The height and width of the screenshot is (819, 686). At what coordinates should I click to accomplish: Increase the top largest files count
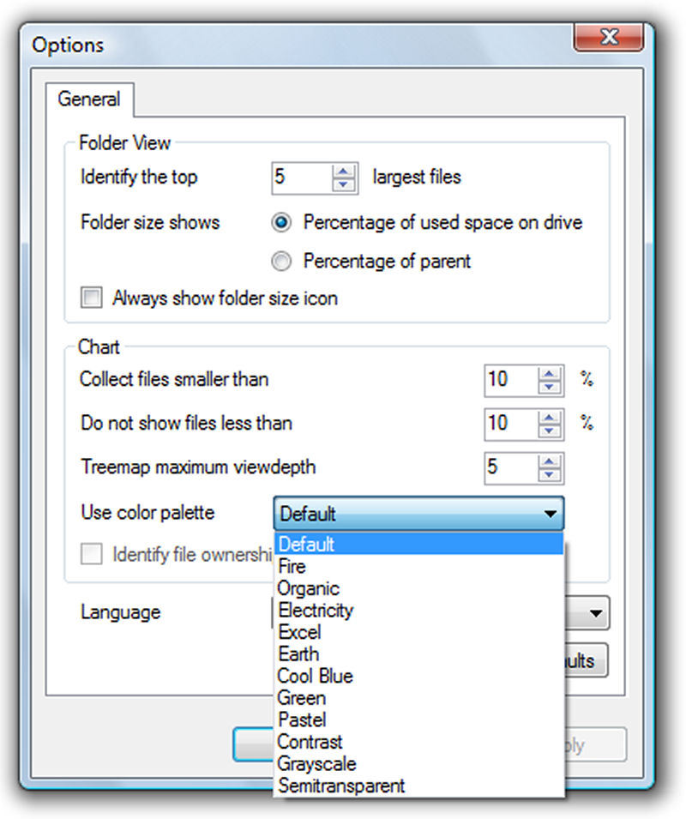click(x=344, y=172)
